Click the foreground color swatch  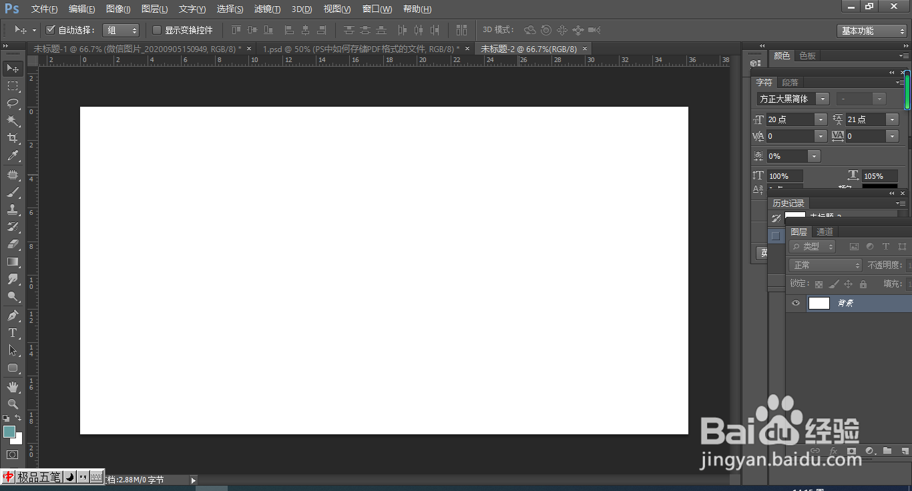pos(9,432)
